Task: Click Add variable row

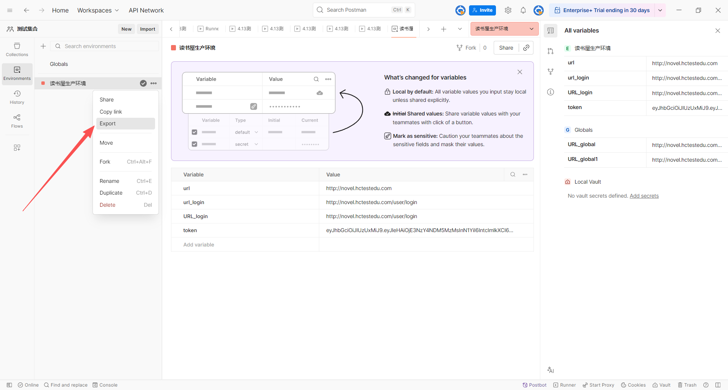Action: 352,245
